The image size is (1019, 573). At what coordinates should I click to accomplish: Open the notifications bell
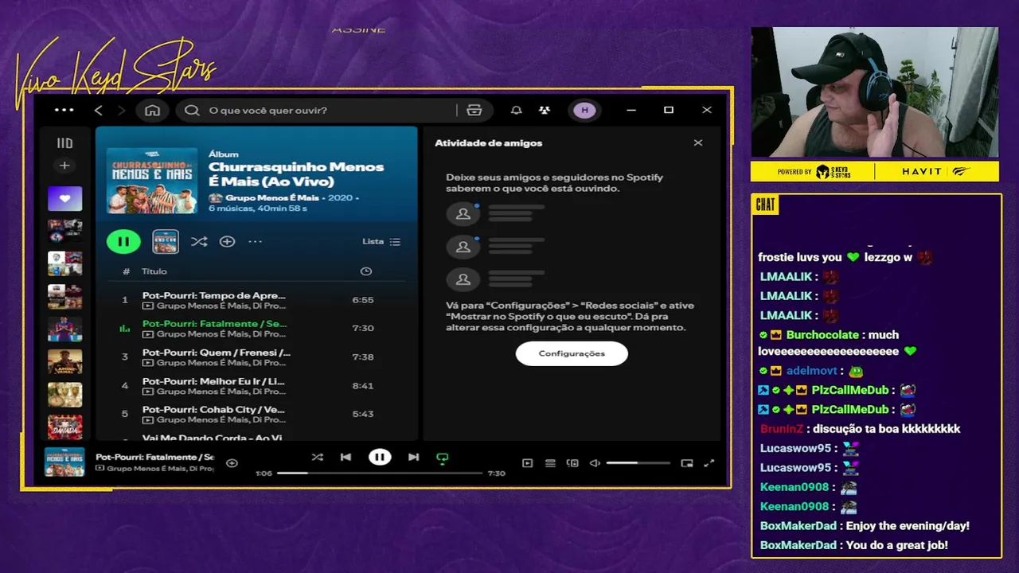(x=516, y=110)
